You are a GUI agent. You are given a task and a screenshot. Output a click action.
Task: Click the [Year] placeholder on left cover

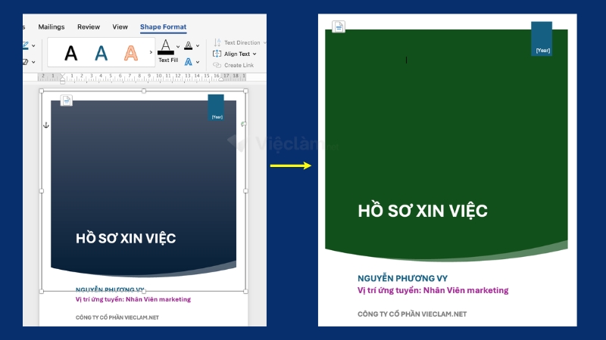217,116
